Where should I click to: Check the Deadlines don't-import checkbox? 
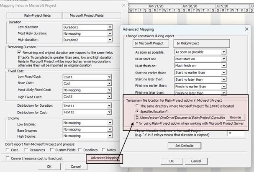[80, 150]
